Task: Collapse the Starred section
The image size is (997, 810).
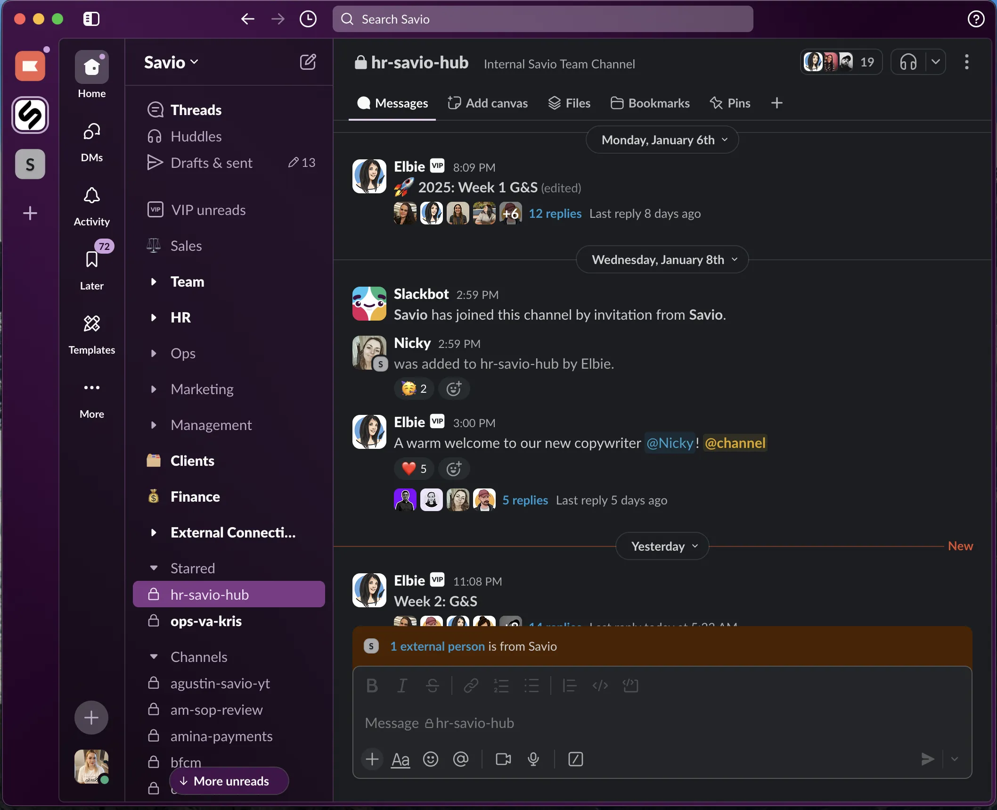Action: point(154,568)
